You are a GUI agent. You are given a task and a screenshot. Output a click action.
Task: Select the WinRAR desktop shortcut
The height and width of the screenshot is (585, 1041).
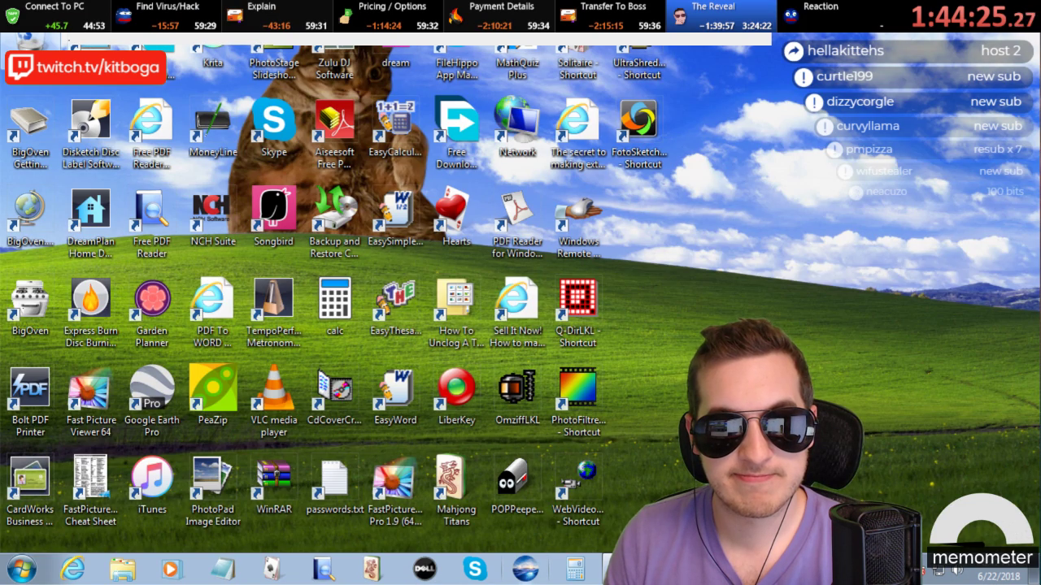pos(274,485)
